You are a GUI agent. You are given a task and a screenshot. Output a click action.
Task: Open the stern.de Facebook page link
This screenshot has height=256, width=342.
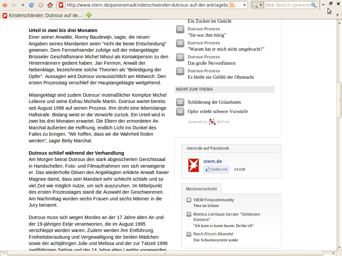pyautogui.click(x=213, y=161)
